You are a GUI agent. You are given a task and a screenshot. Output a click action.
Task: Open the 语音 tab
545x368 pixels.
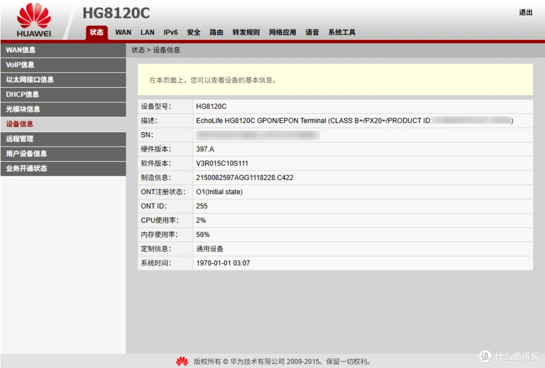[312, 33]
